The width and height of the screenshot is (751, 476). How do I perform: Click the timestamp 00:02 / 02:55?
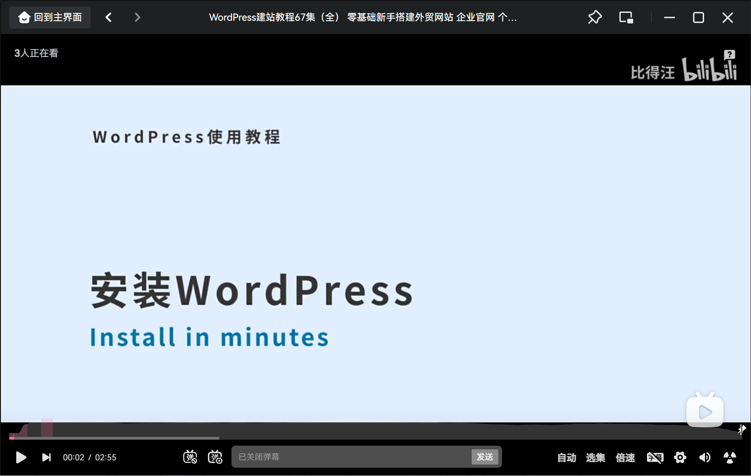[90, 458]
